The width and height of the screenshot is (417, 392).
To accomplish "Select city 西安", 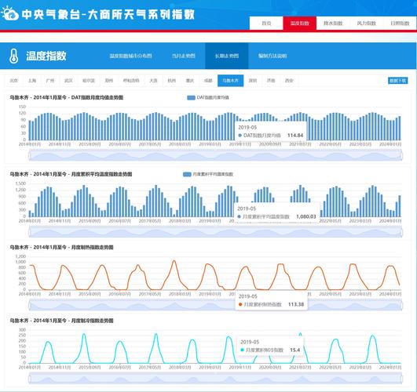I will click(289, 81).
